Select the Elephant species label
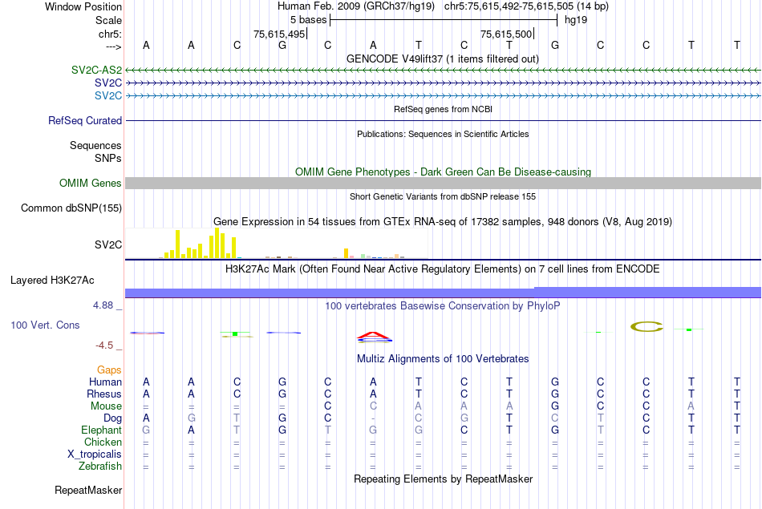This screenshot has height=509, width=762. point(102,430)
